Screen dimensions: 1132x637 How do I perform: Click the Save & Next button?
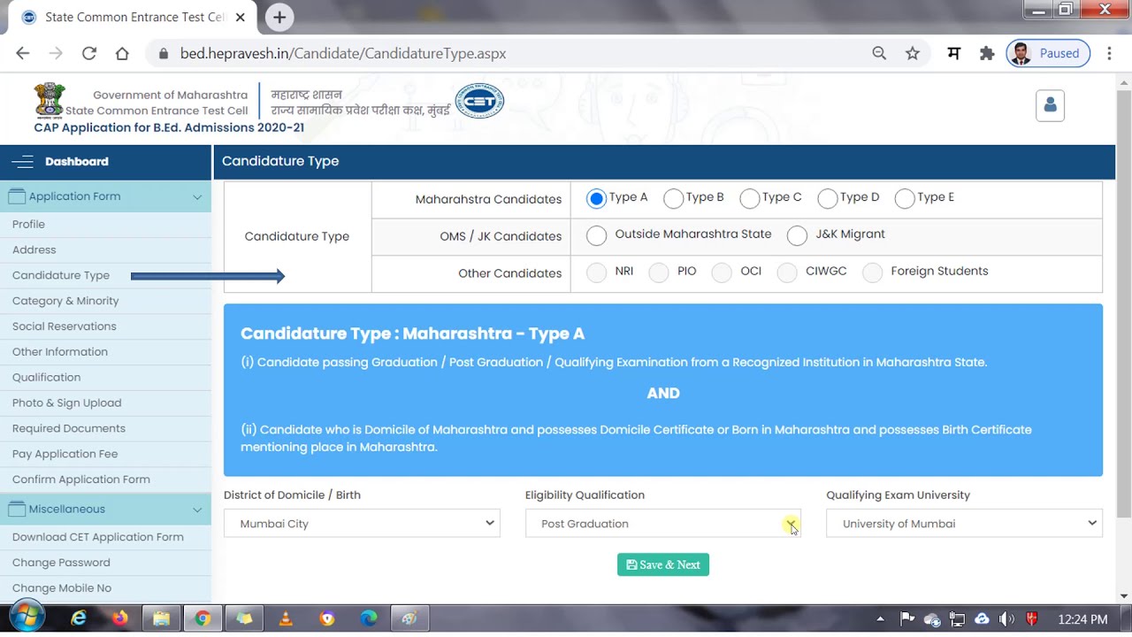[x=662, y=564]
